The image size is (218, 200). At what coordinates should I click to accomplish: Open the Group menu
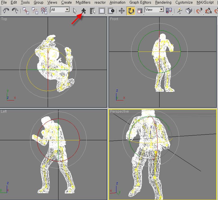pos(39,2)
